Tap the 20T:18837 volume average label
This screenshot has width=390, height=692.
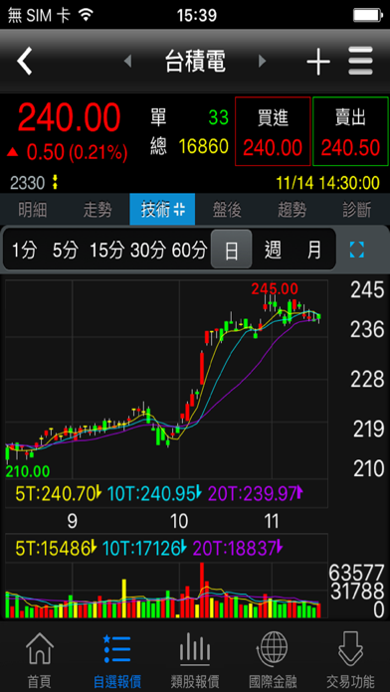(238, 549)
